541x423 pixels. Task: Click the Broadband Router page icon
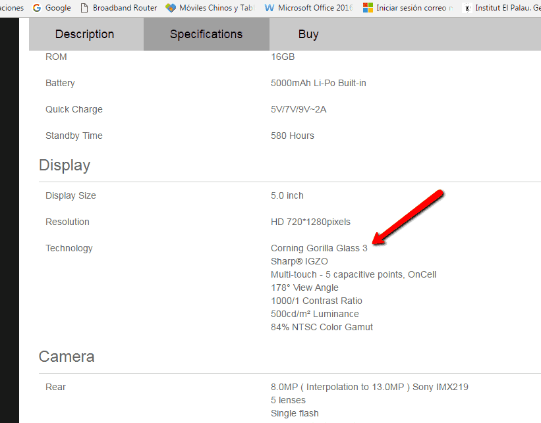[84, 8]
